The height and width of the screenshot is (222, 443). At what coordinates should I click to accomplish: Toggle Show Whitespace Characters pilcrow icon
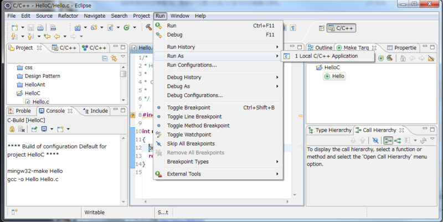[x=293, y=28]
